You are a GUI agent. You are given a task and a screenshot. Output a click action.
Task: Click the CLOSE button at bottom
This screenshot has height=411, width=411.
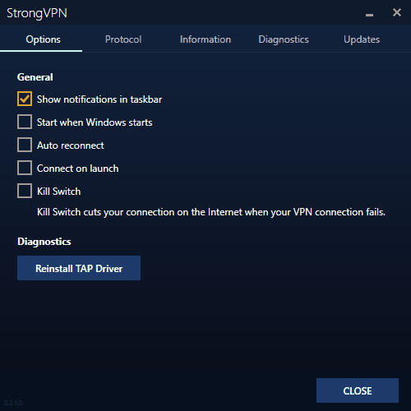tap(358, 390)
